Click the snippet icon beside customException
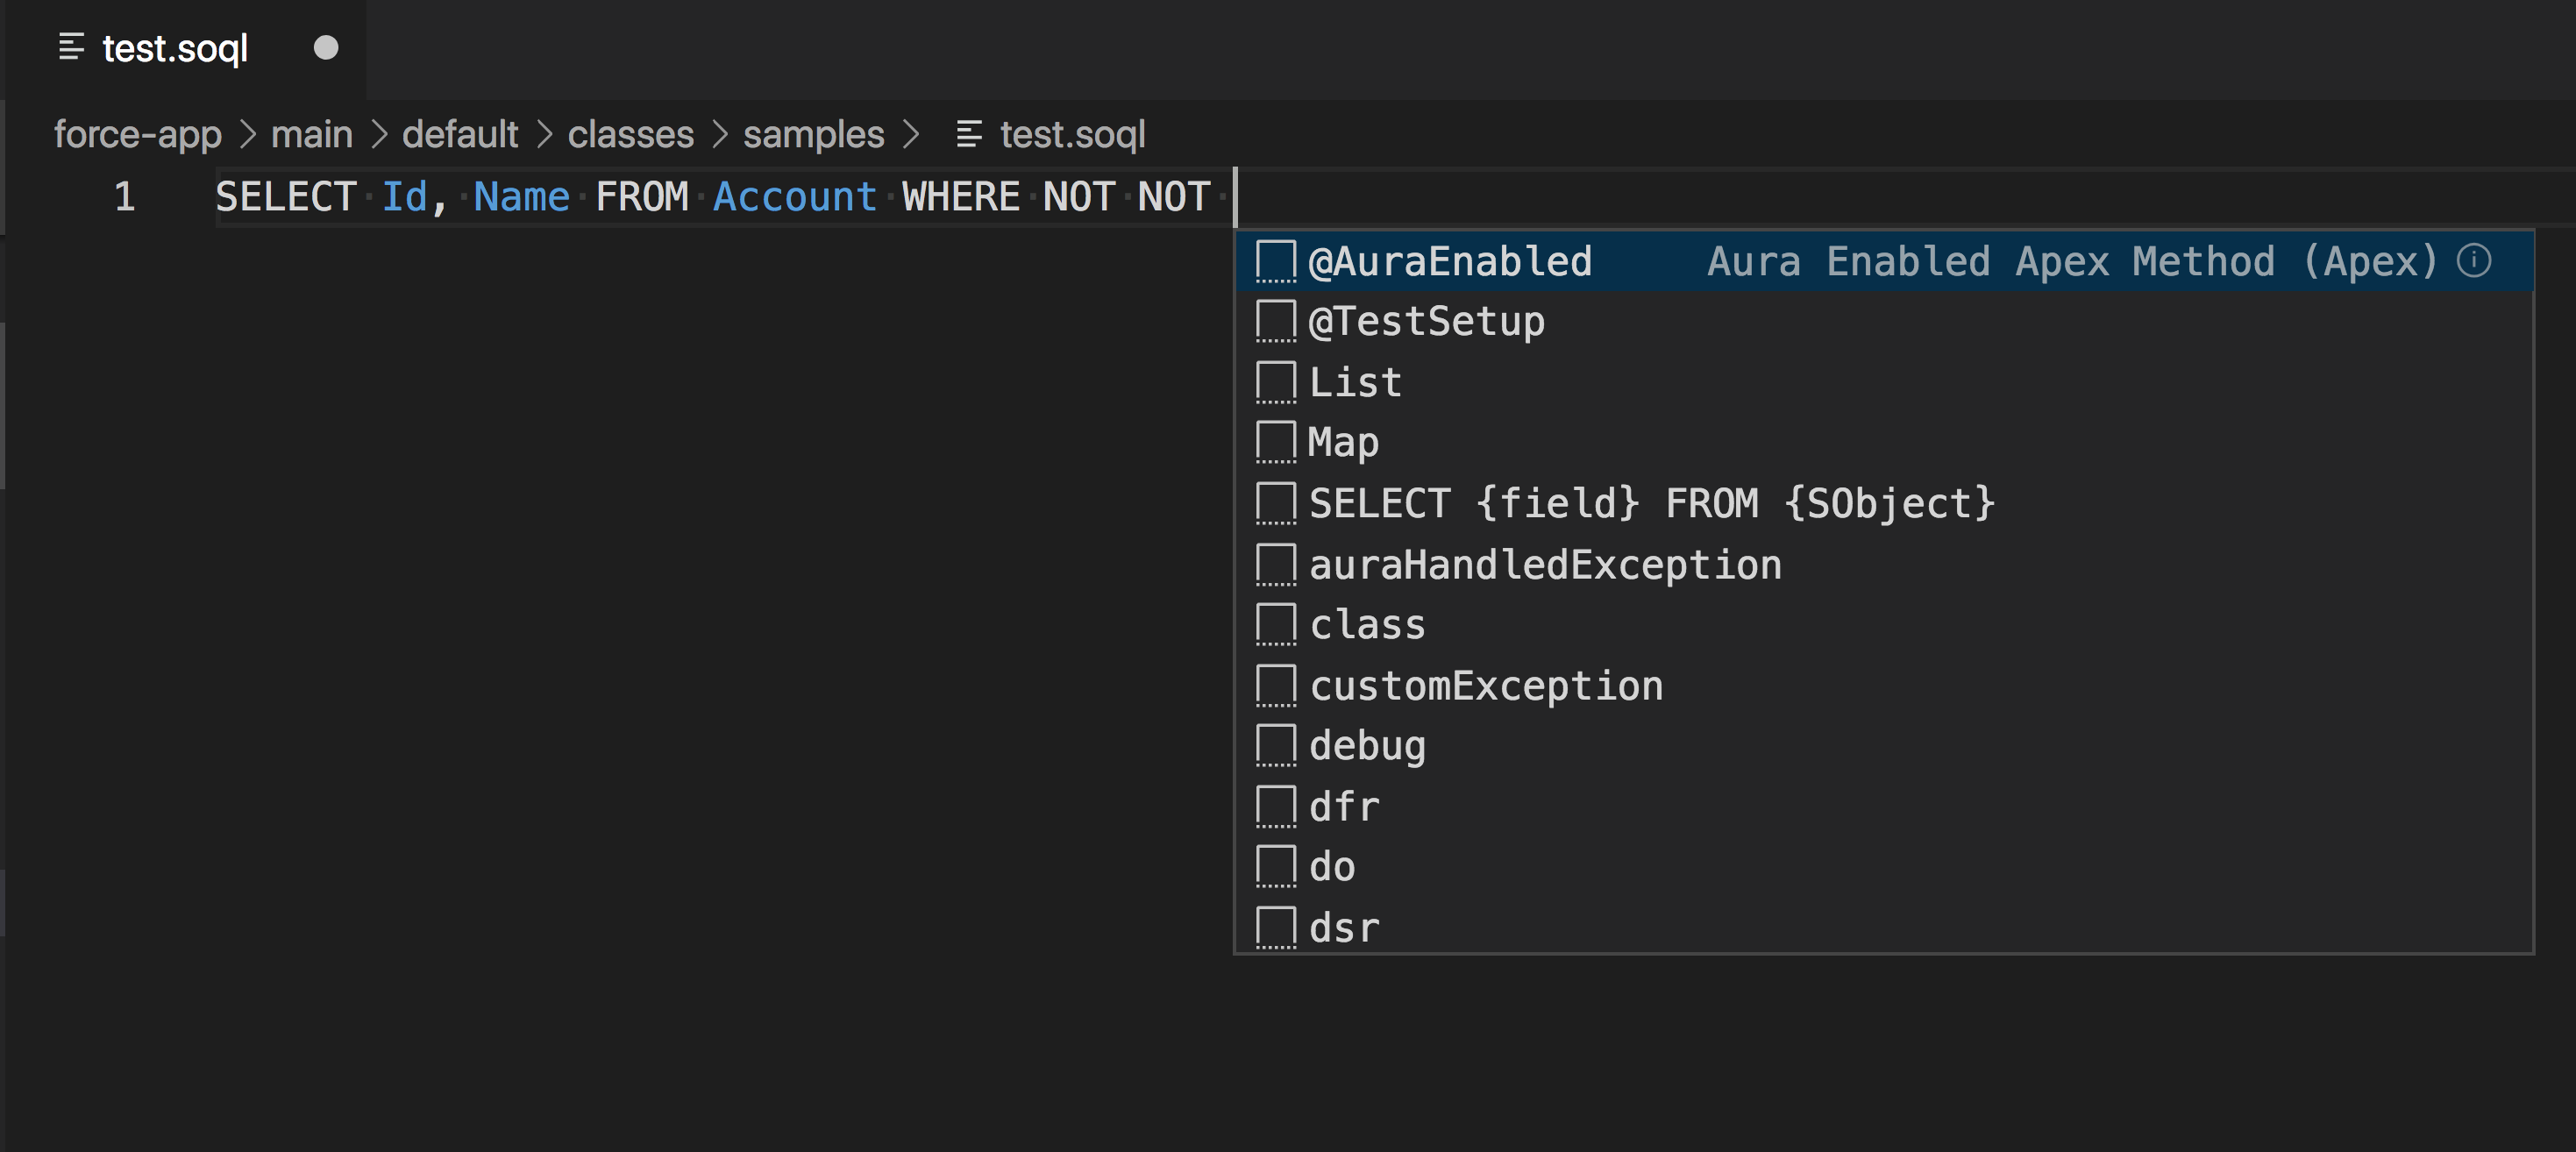Screen dimensions: 2576x1152 click(x=1275, y=684)
